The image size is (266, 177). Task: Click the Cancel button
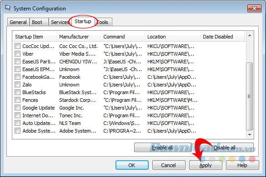tap(169, 165)
